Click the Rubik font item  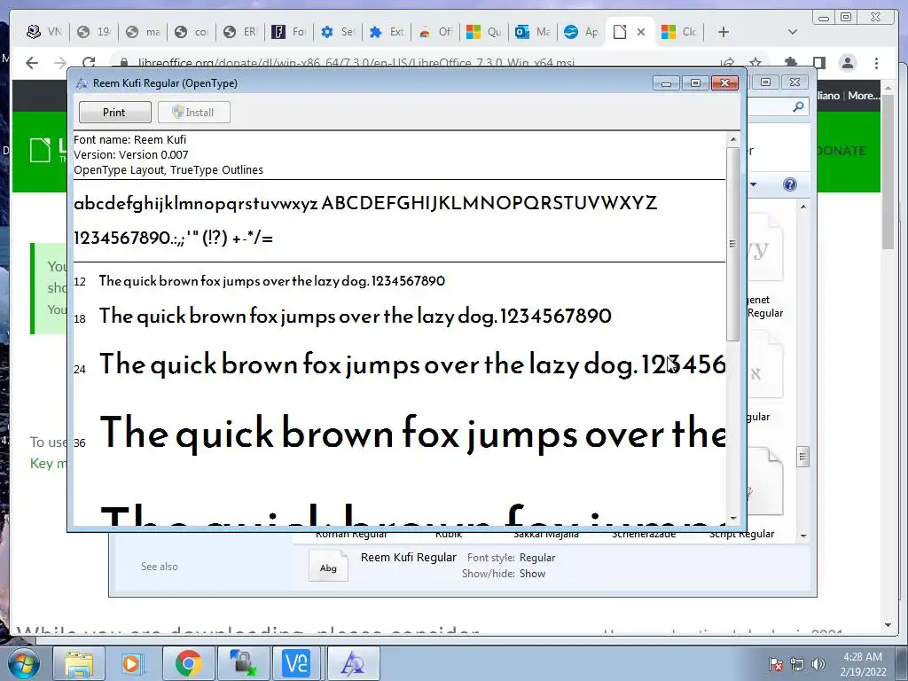tap(449, 534)
